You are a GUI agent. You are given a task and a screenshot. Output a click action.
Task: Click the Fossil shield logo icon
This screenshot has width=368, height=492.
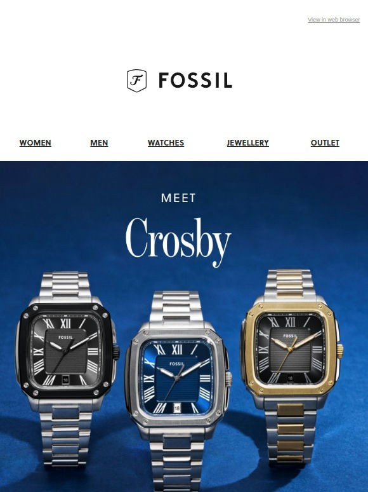tap(136, 81)
